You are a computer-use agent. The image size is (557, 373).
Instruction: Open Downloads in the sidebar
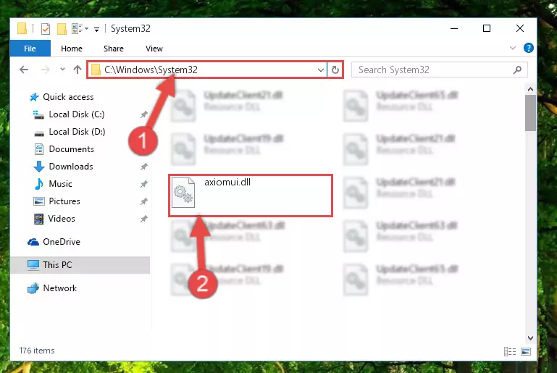(71, 167)
